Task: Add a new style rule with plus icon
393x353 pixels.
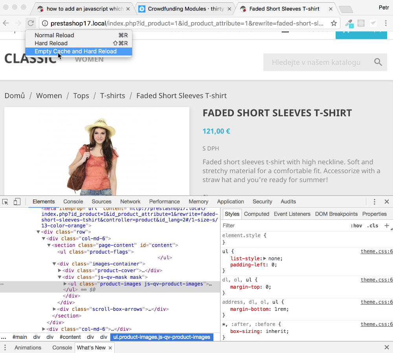Action: click(387, 225)
